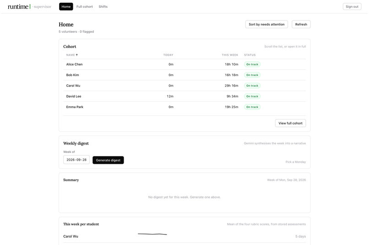Sort by needs attention

coord(266,24)
